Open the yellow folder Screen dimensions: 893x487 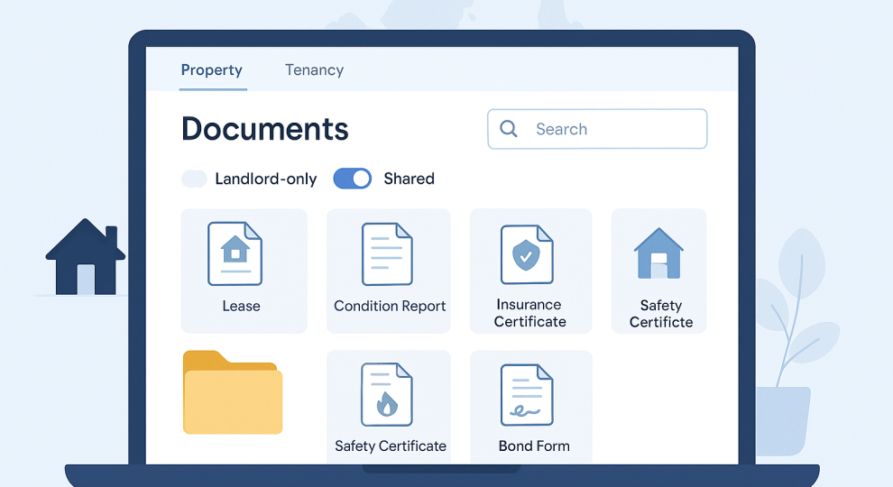pos(233,392)
